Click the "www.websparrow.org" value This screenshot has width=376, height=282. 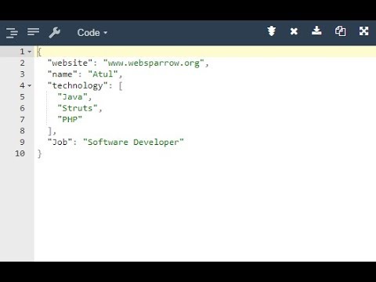[x=154, y=63]
